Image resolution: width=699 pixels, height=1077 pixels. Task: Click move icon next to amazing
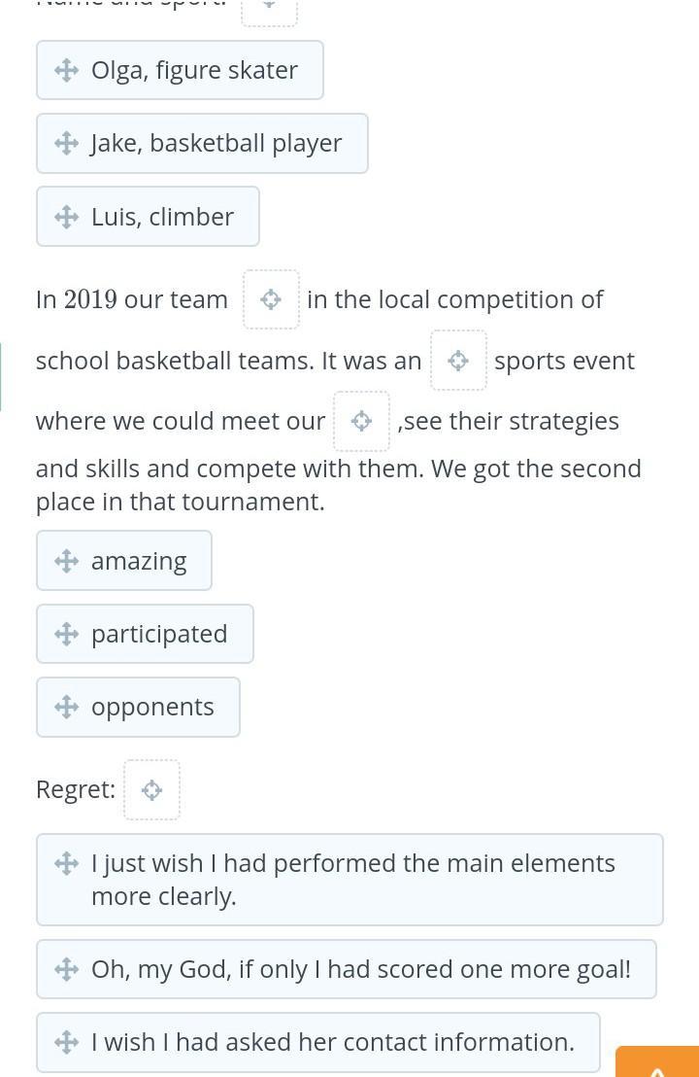pyautogui.click(x=66, y=561)
